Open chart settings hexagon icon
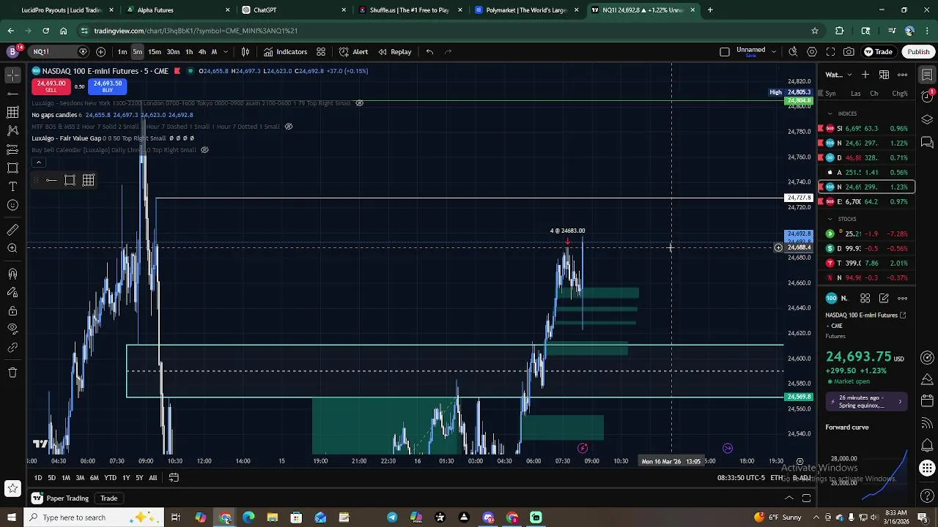Screen dimensions: 938x527 (812, 52)
